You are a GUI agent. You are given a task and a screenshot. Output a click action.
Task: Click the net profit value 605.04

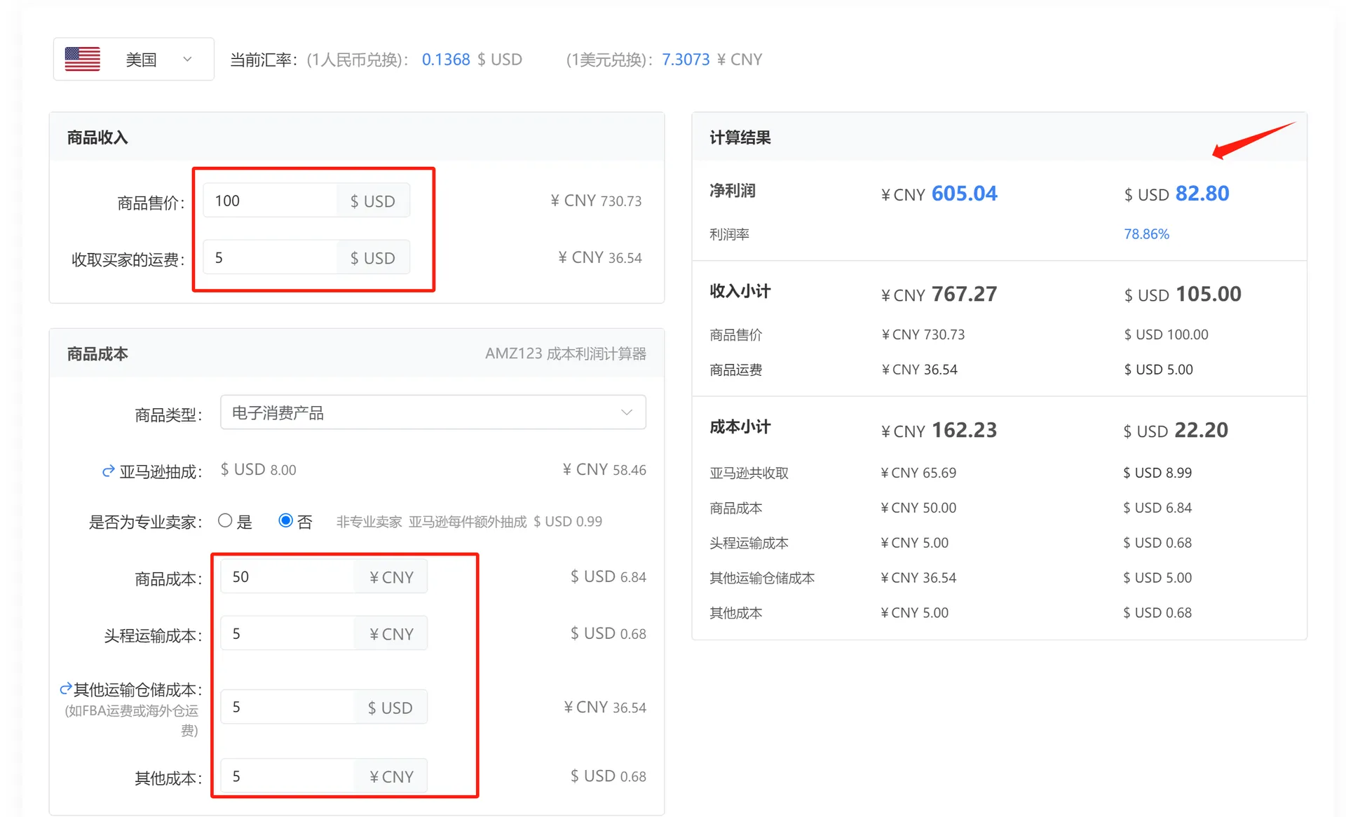[964, 194]
